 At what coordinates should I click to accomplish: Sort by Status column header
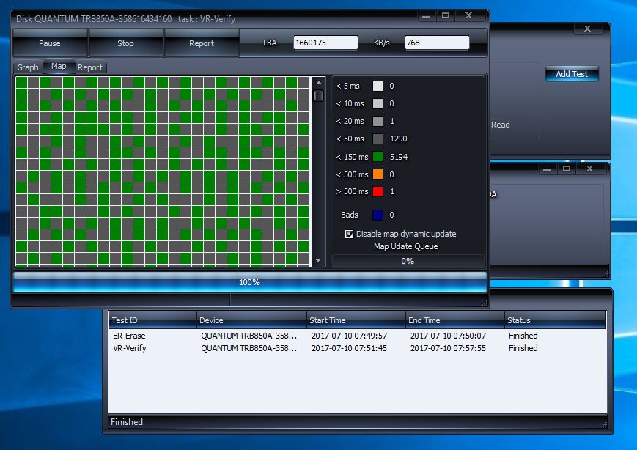[x=555, y=320]
